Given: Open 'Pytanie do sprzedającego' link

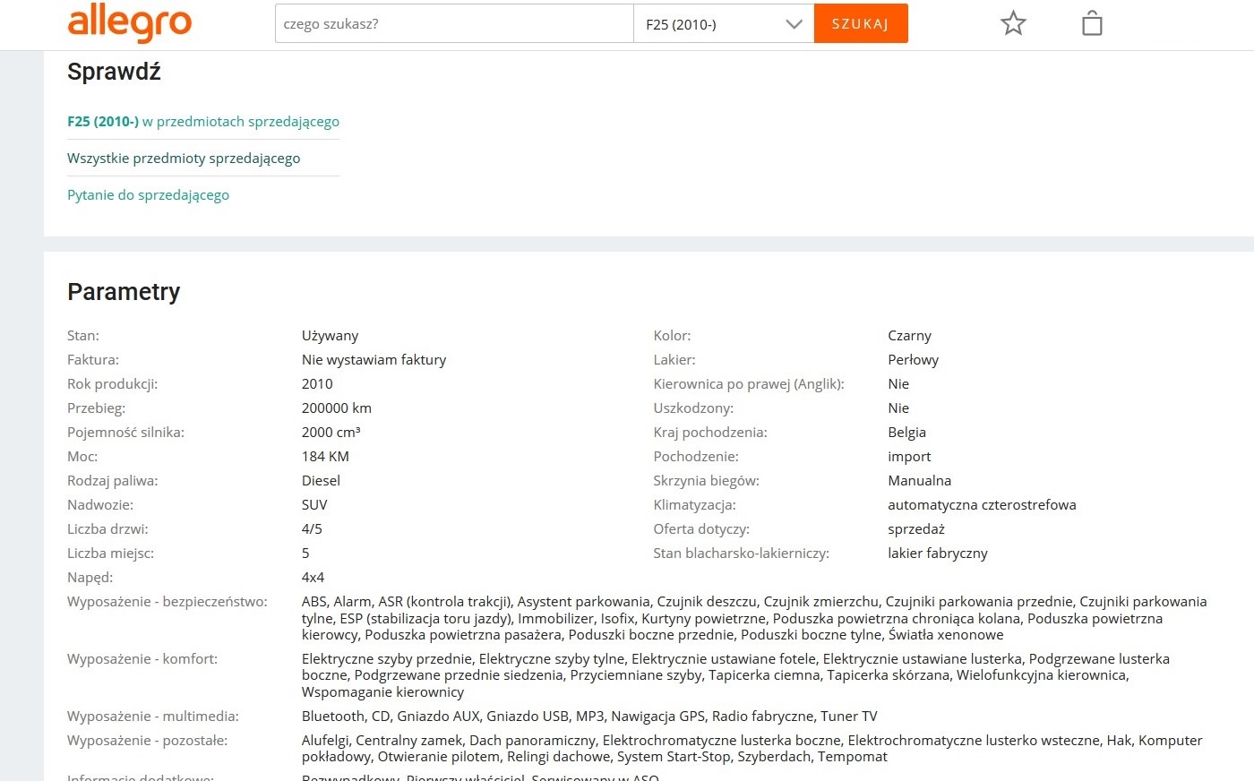Looking at the screenshot, I should pyautogui.click(x=148, y=195).
